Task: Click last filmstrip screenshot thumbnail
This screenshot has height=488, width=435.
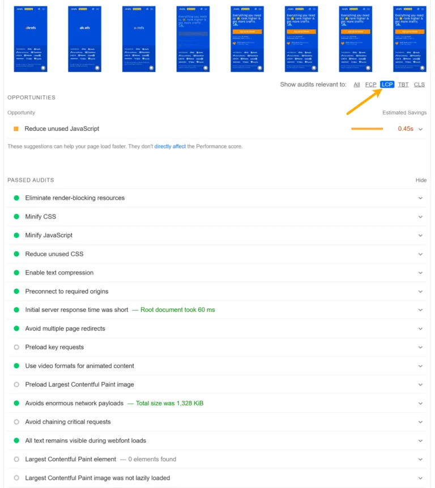Action: click(x=410, y=39)
